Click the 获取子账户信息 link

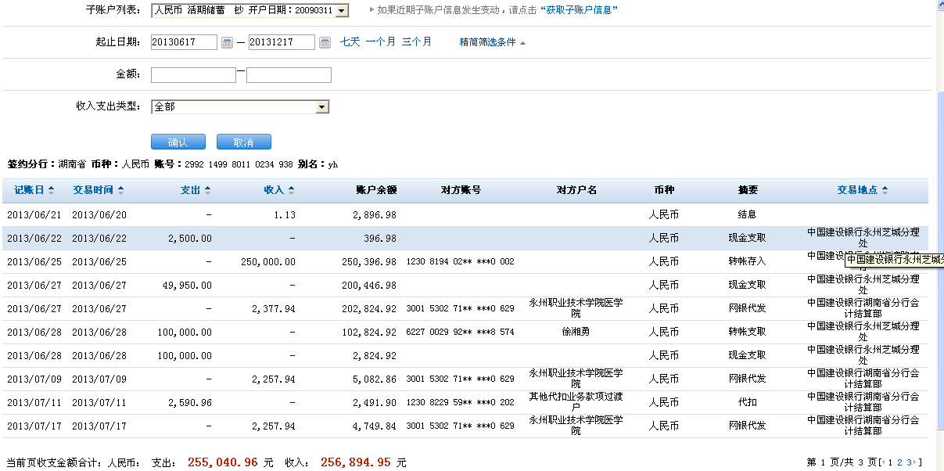[579, 10]
